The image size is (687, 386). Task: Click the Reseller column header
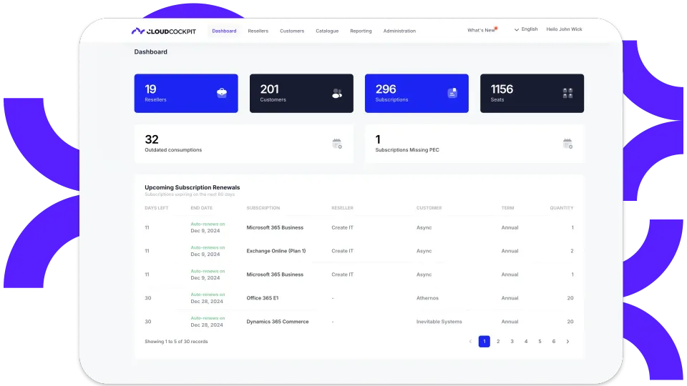point(342,208)
